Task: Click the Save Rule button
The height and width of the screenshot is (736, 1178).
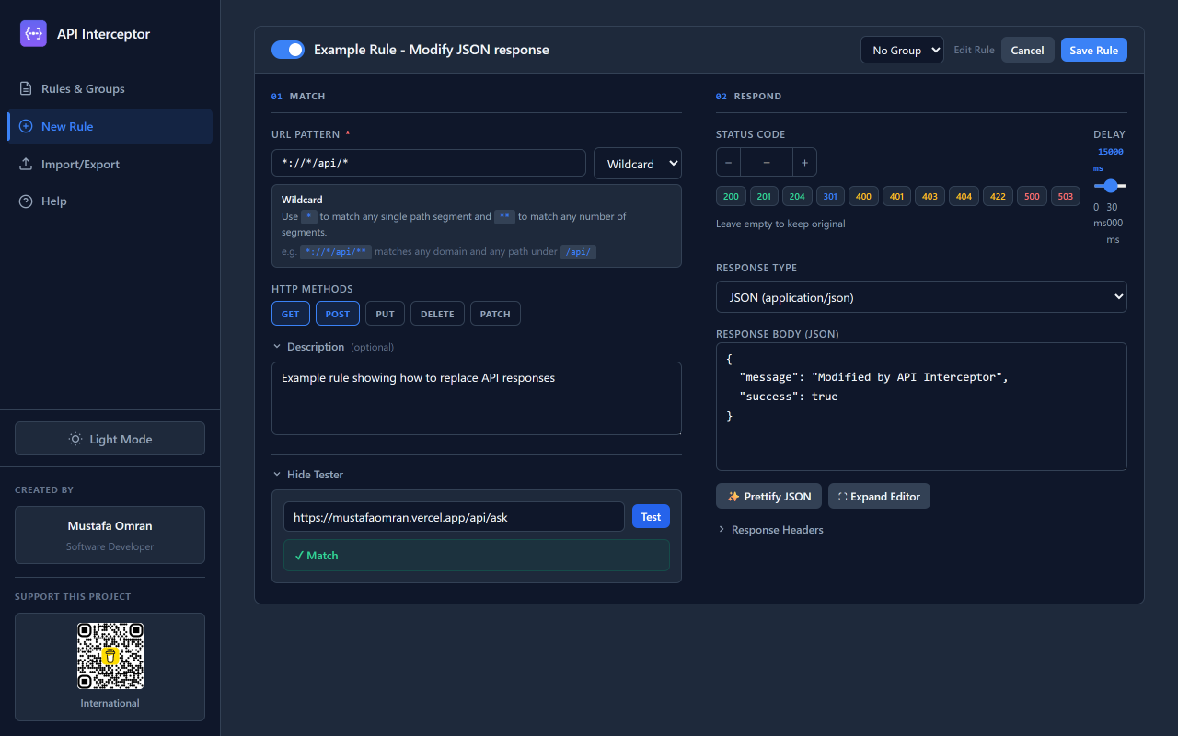Action: pos(1094,50)
